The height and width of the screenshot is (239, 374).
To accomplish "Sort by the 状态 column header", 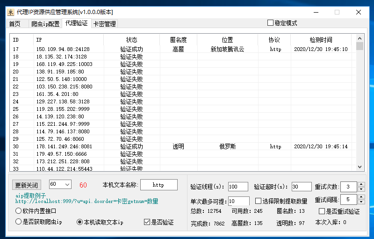I will 131,40.
